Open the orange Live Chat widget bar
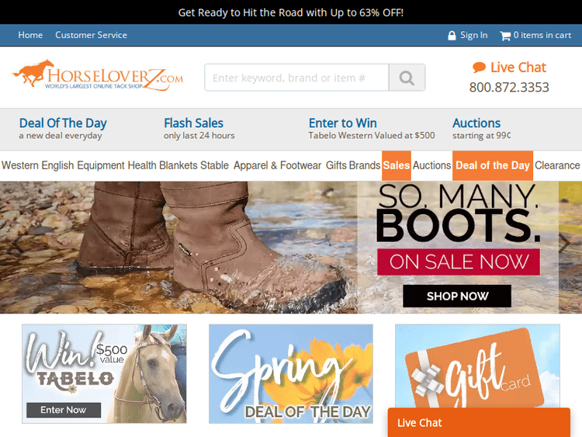 (x=479, y=423)
